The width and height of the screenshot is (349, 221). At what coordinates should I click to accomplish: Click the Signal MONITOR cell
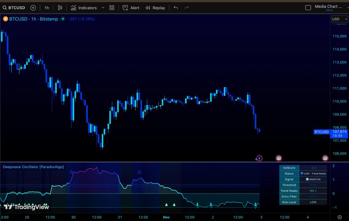[x=313, y=179]
